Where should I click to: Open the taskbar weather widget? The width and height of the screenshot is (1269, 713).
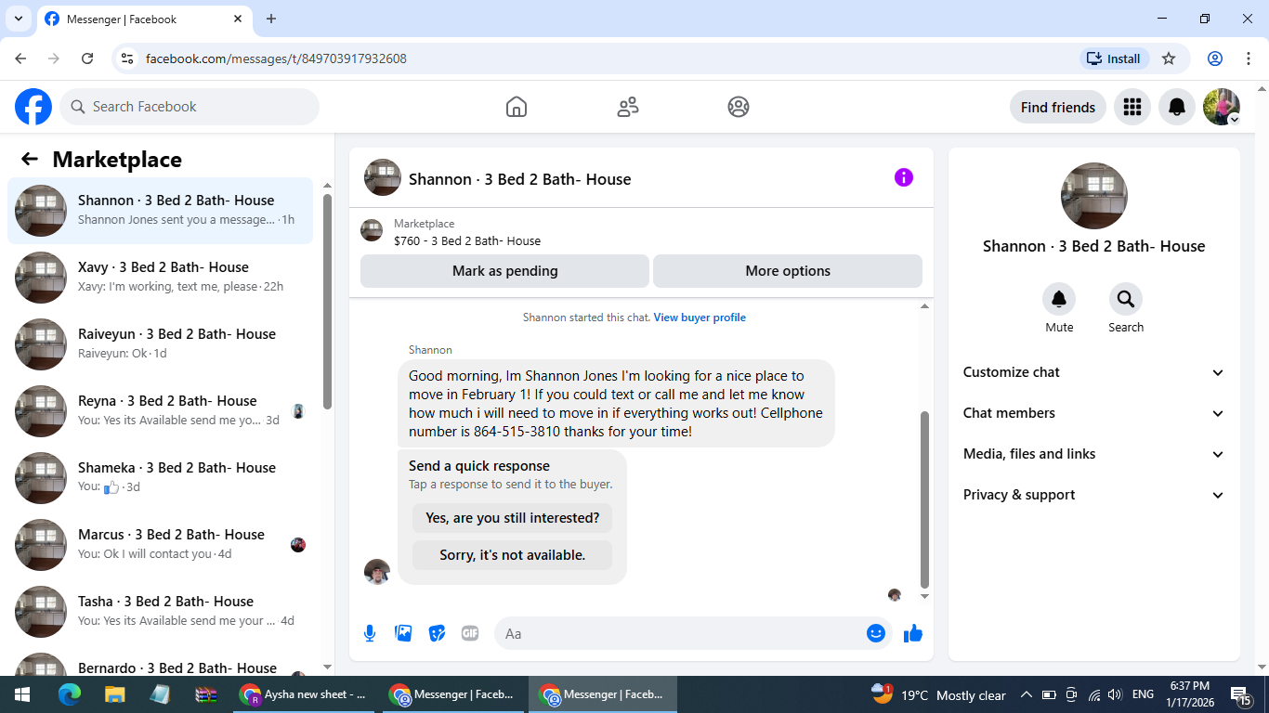pyautogui.click(x=938, y=694)
